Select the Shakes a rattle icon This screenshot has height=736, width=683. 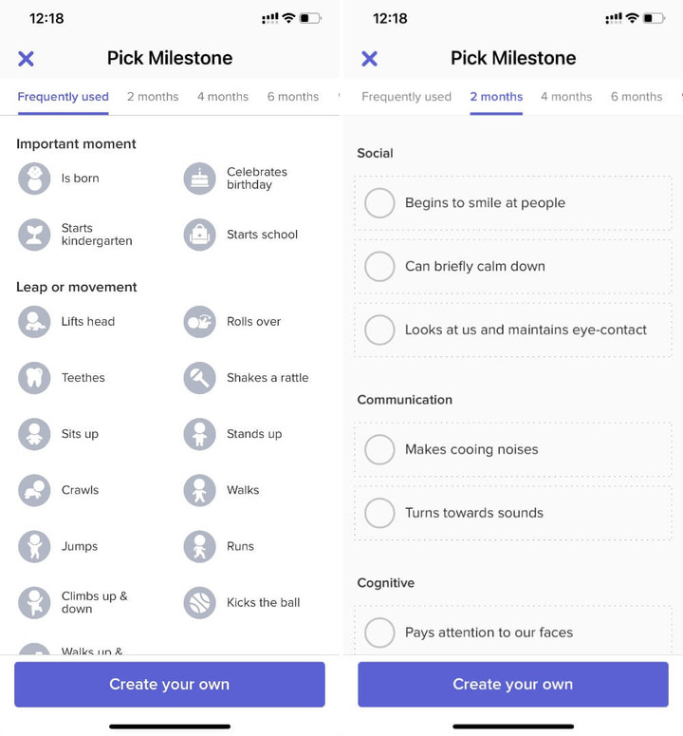pyautogui.click(x=200, y=378)
